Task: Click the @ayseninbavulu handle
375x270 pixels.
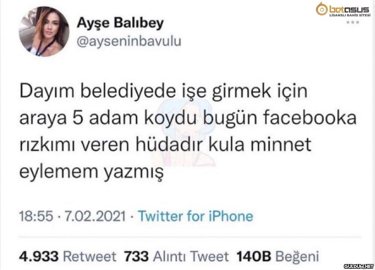Action: (x=128, y=42)
